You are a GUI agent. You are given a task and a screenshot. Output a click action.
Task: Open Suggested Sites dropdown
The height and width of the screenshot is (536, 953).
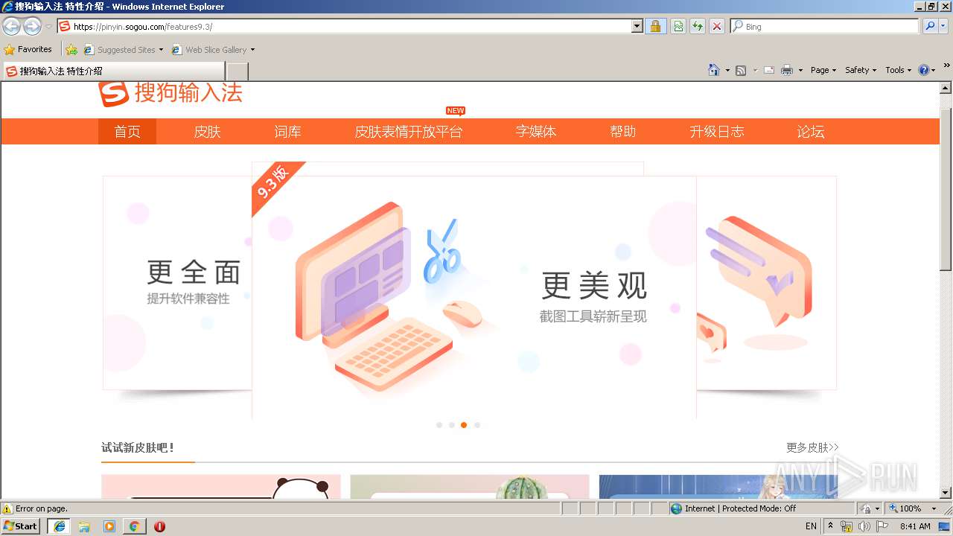(x=123, y=50)
